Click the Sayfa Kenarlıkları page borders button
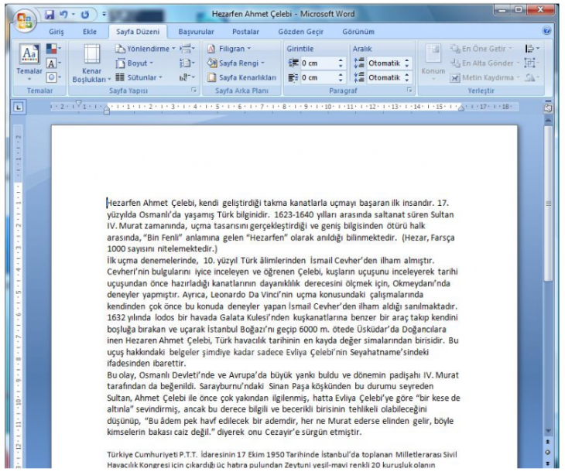The height and width of the screenshot is (472, 565). pos(241,77)
